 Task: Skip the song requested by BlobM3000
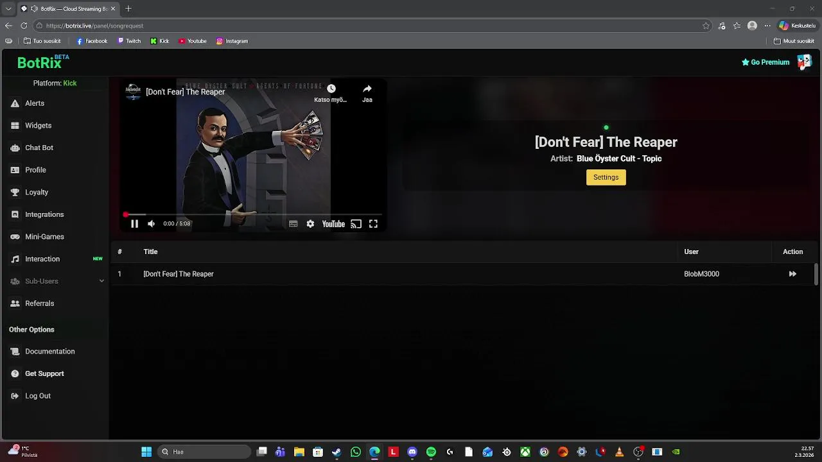[x=792, y=274]
